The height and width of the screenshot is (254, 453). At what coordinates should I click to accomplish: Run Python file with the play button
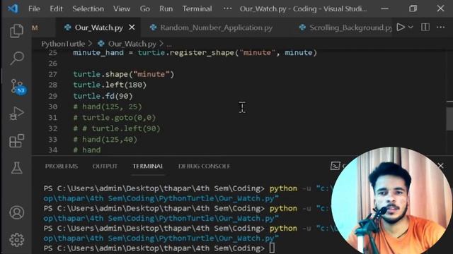401,28
